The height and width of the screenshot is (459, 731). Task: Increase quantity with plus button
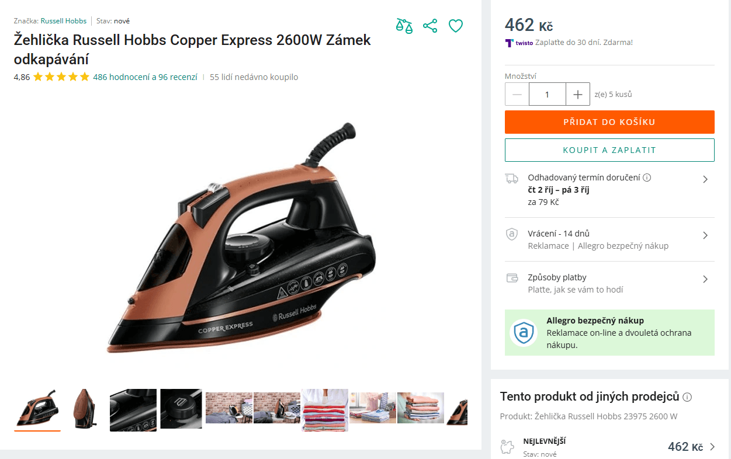[578, 94]
